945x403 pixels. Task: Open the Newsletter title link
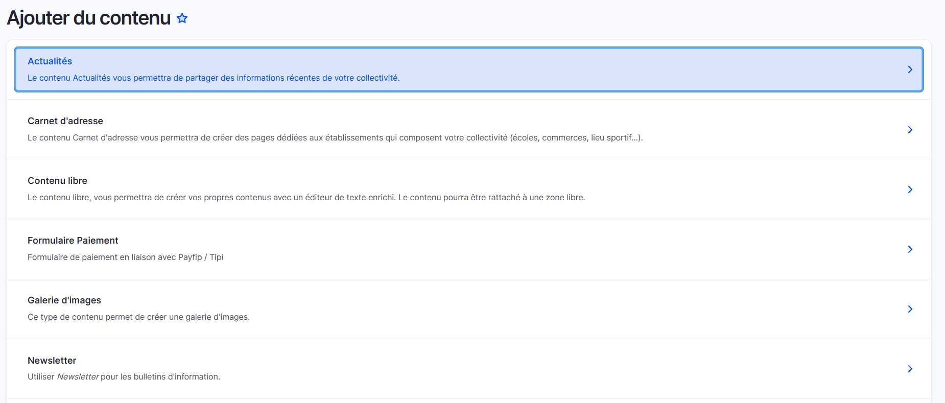point(52,361)
